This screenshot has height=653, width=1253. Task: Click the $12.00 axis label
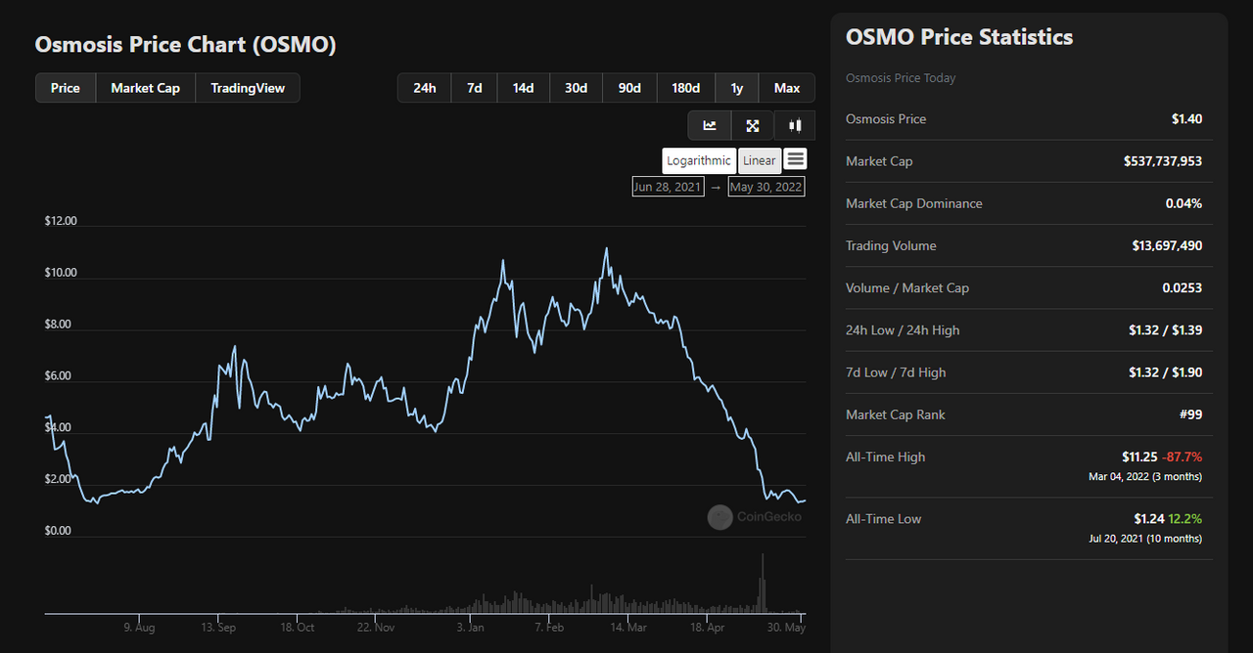[61, 221]
